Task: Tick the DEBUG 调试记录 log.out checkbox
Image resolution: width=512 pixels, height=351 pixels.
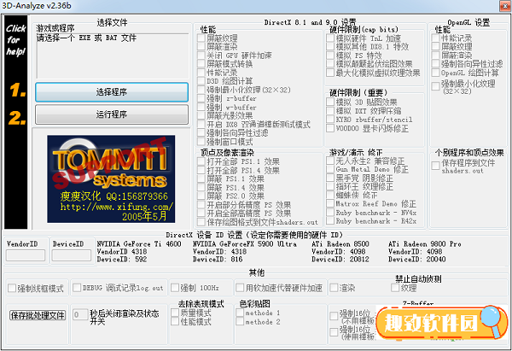Action: tap(76, 288)
